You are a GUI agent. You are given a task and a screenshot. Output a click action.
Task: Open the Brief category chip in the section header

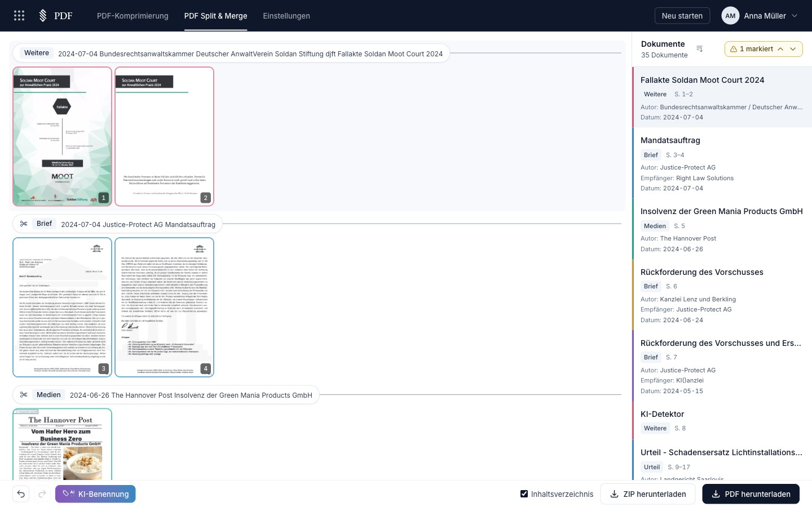(44, 224)
